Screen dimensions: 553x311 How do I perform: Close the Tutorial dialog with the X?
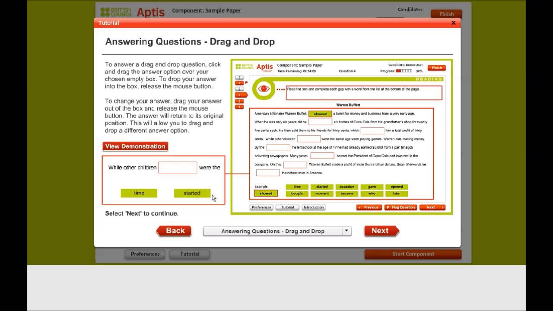tap(453, 23)
